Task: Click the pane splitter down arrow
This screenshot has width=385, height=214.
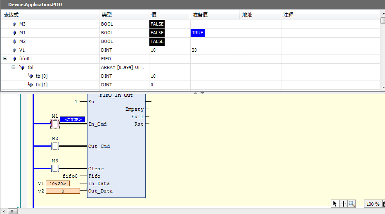Action: 202,93
